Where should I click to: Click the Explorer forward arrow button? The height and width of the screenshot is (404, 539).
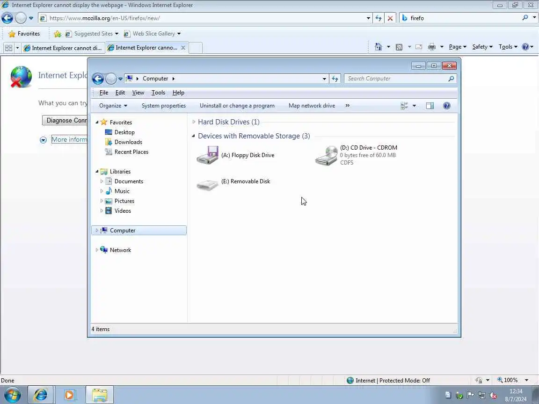[x=111, y=79]
